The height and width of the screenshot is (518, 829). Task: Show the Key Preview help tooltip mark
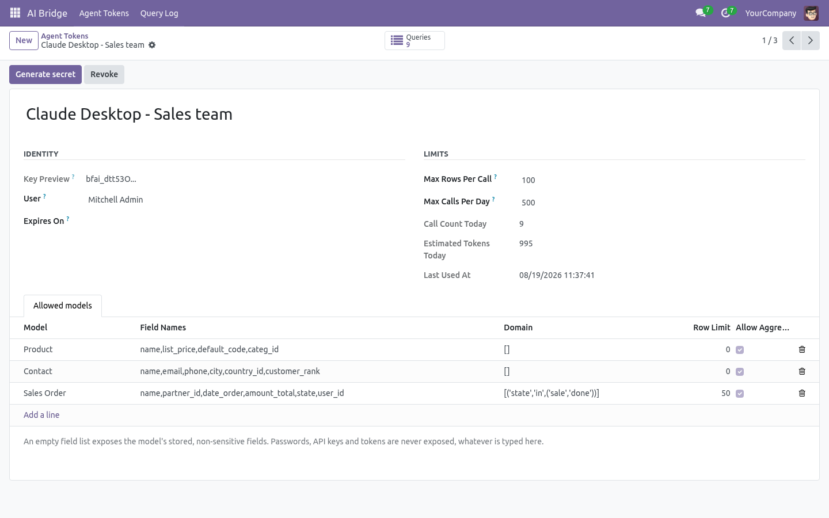73,177
